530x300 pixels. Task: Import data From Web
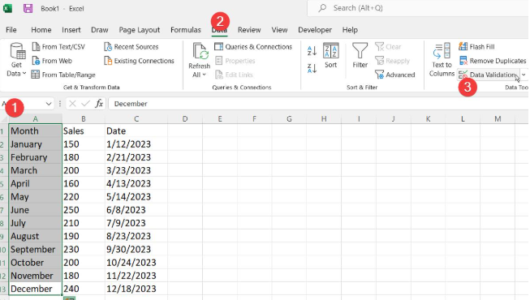click(x=52, y=61)
